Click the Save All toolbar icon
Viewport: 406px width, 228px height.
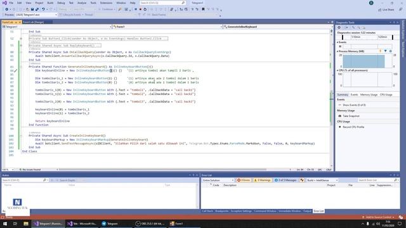pos(37,9)
